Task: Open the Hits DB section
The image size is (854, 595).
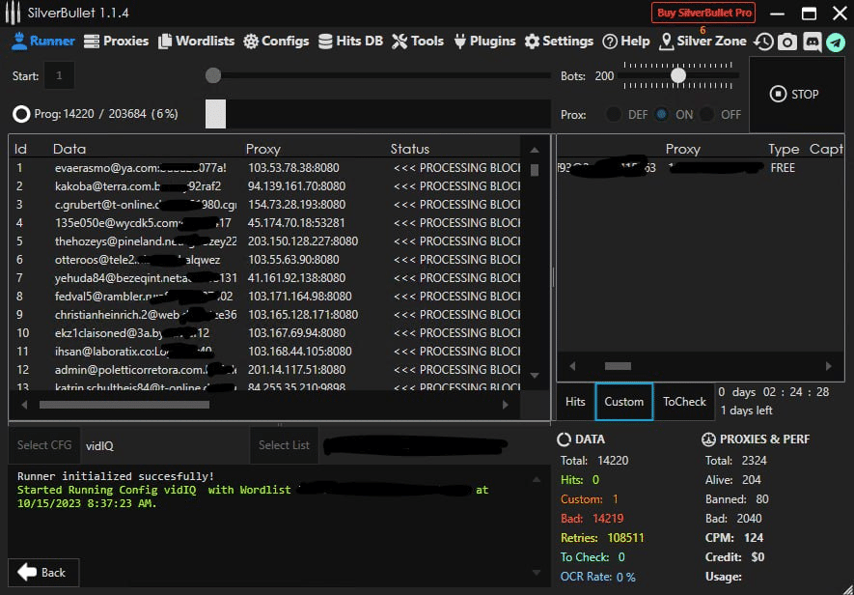Action: (350, 42)
